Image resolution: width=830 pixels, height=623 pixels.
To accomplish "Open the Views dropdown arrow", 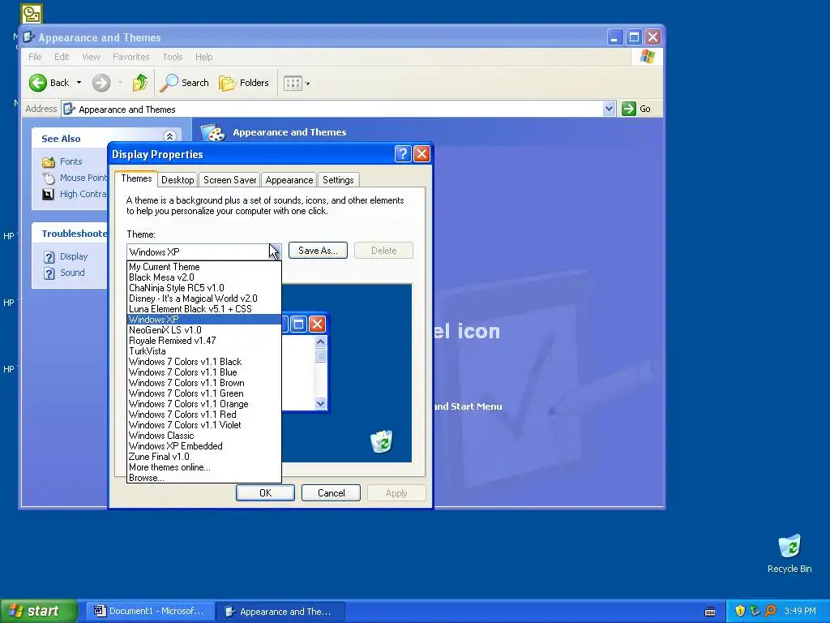I will (307, 84).
